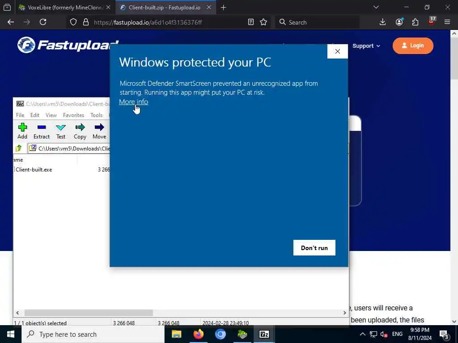Click the page scrollbar down arrow
The width and height of the screenshot is (458, 343).
point(454,322)
